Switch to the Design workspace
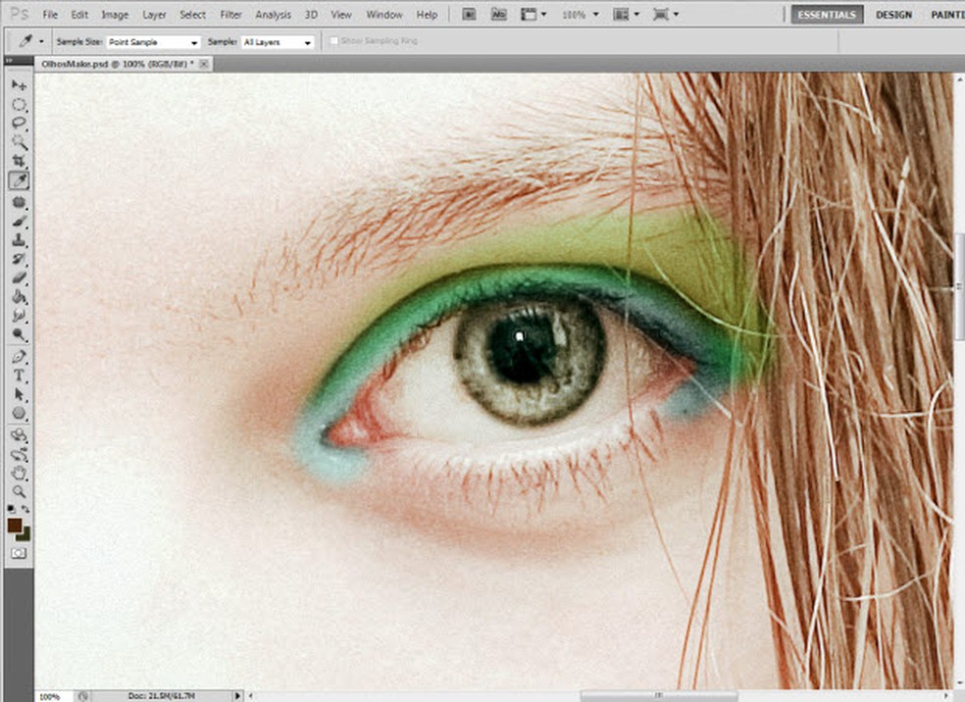This screenshot has height=702, width=965. pos(893,15)
